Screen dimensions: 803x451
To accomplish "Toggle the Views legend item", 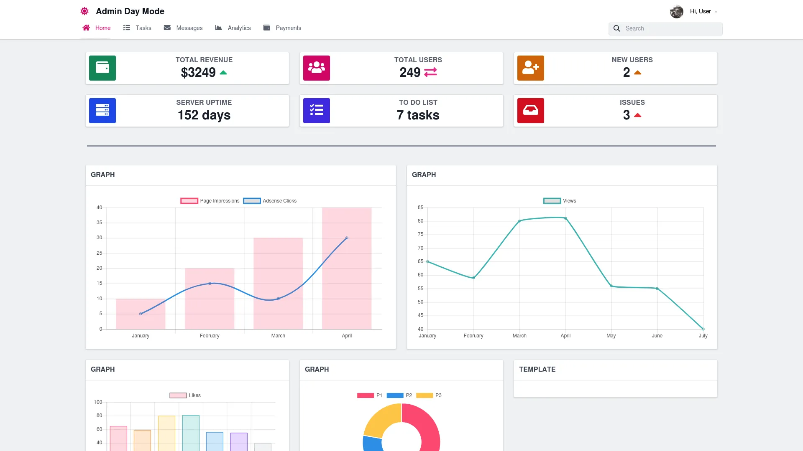I will click(x=560, y=201).
